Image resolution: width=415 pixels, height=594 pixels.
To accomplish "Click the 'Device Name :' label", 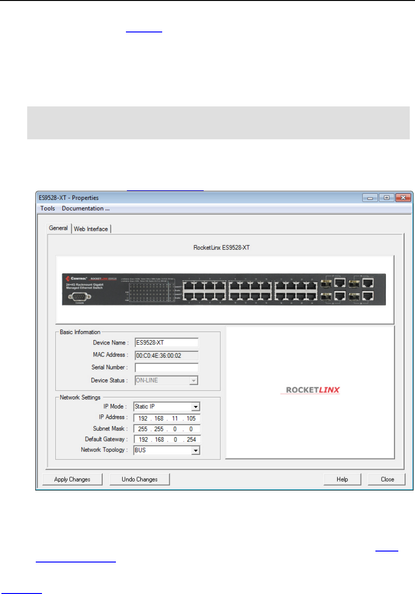I will 111,343.
